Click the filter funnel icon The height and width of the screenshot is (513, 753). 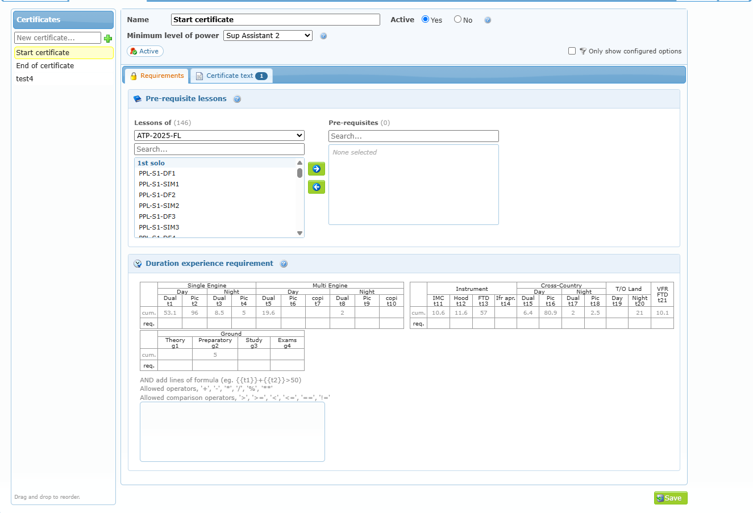[x=583, y=51]
